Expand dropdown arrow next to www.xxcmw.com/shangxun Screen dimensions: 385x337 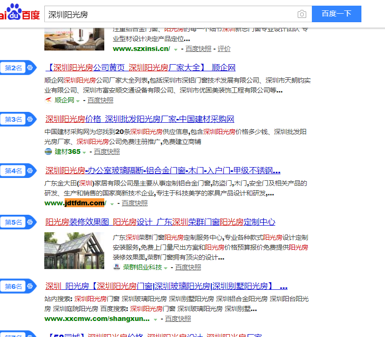click(x=155, y=320)
